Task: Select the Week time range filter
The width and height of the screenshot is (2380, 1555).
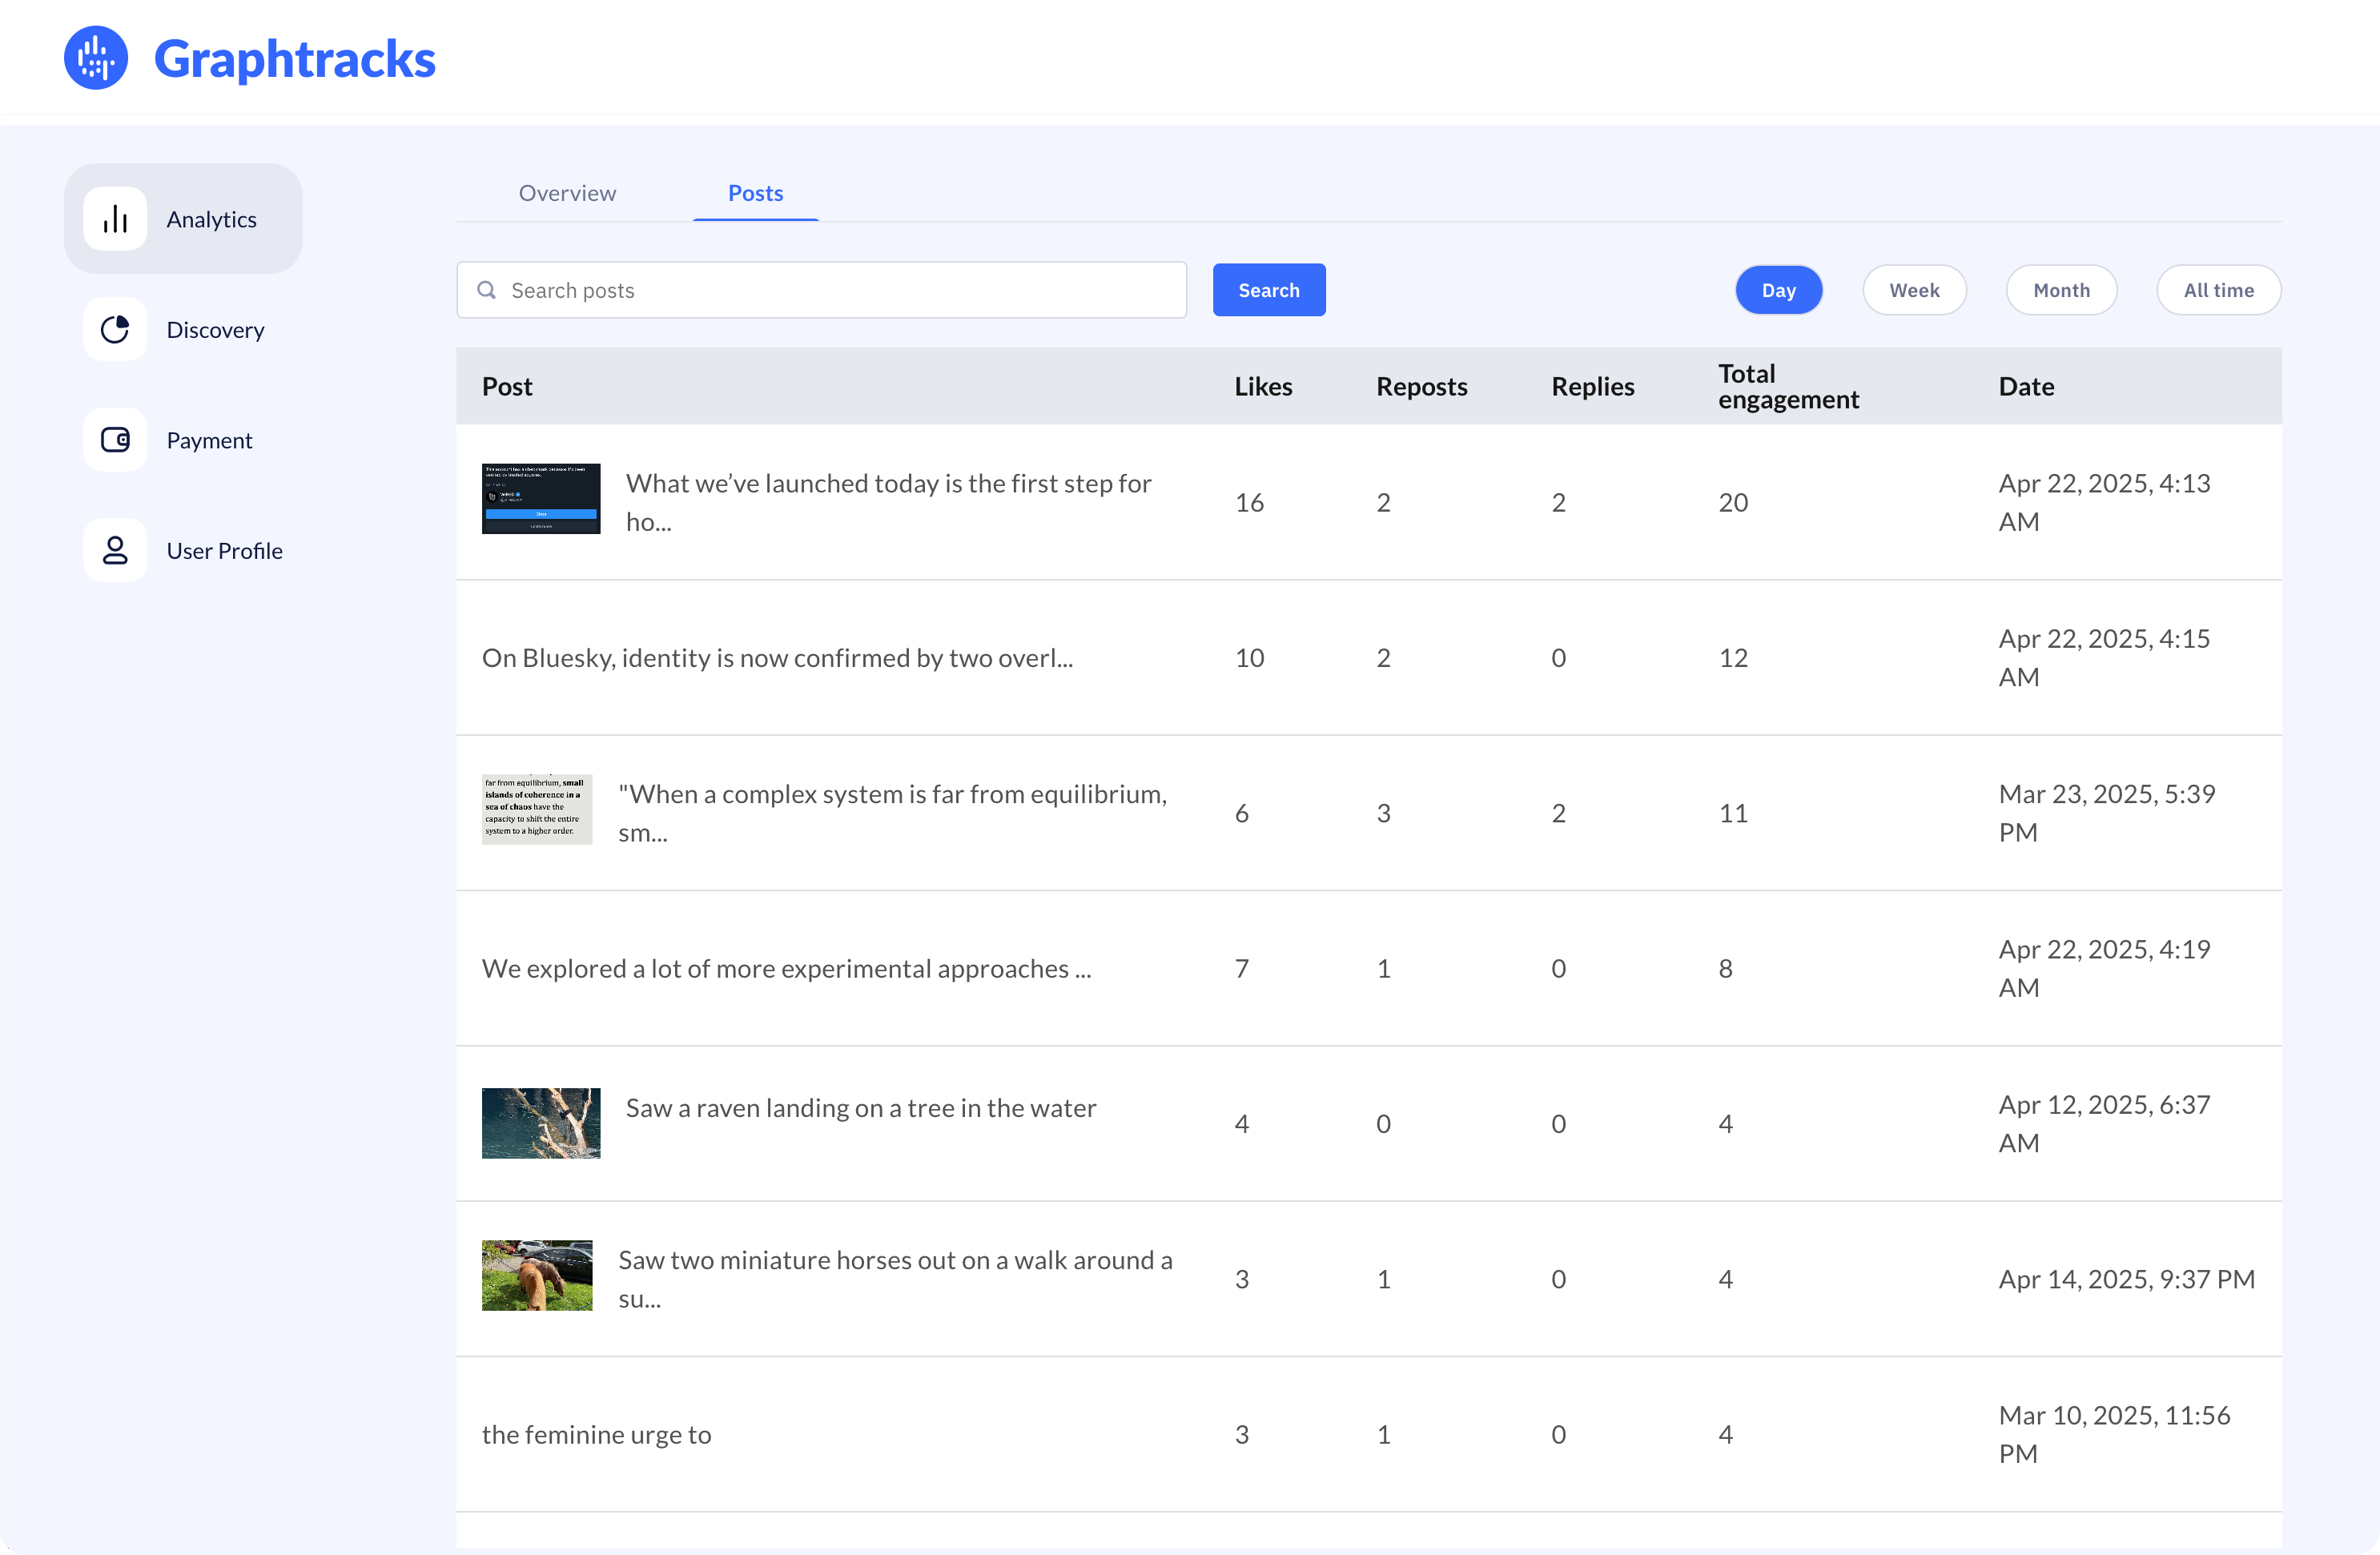Action: (1913, 290)
